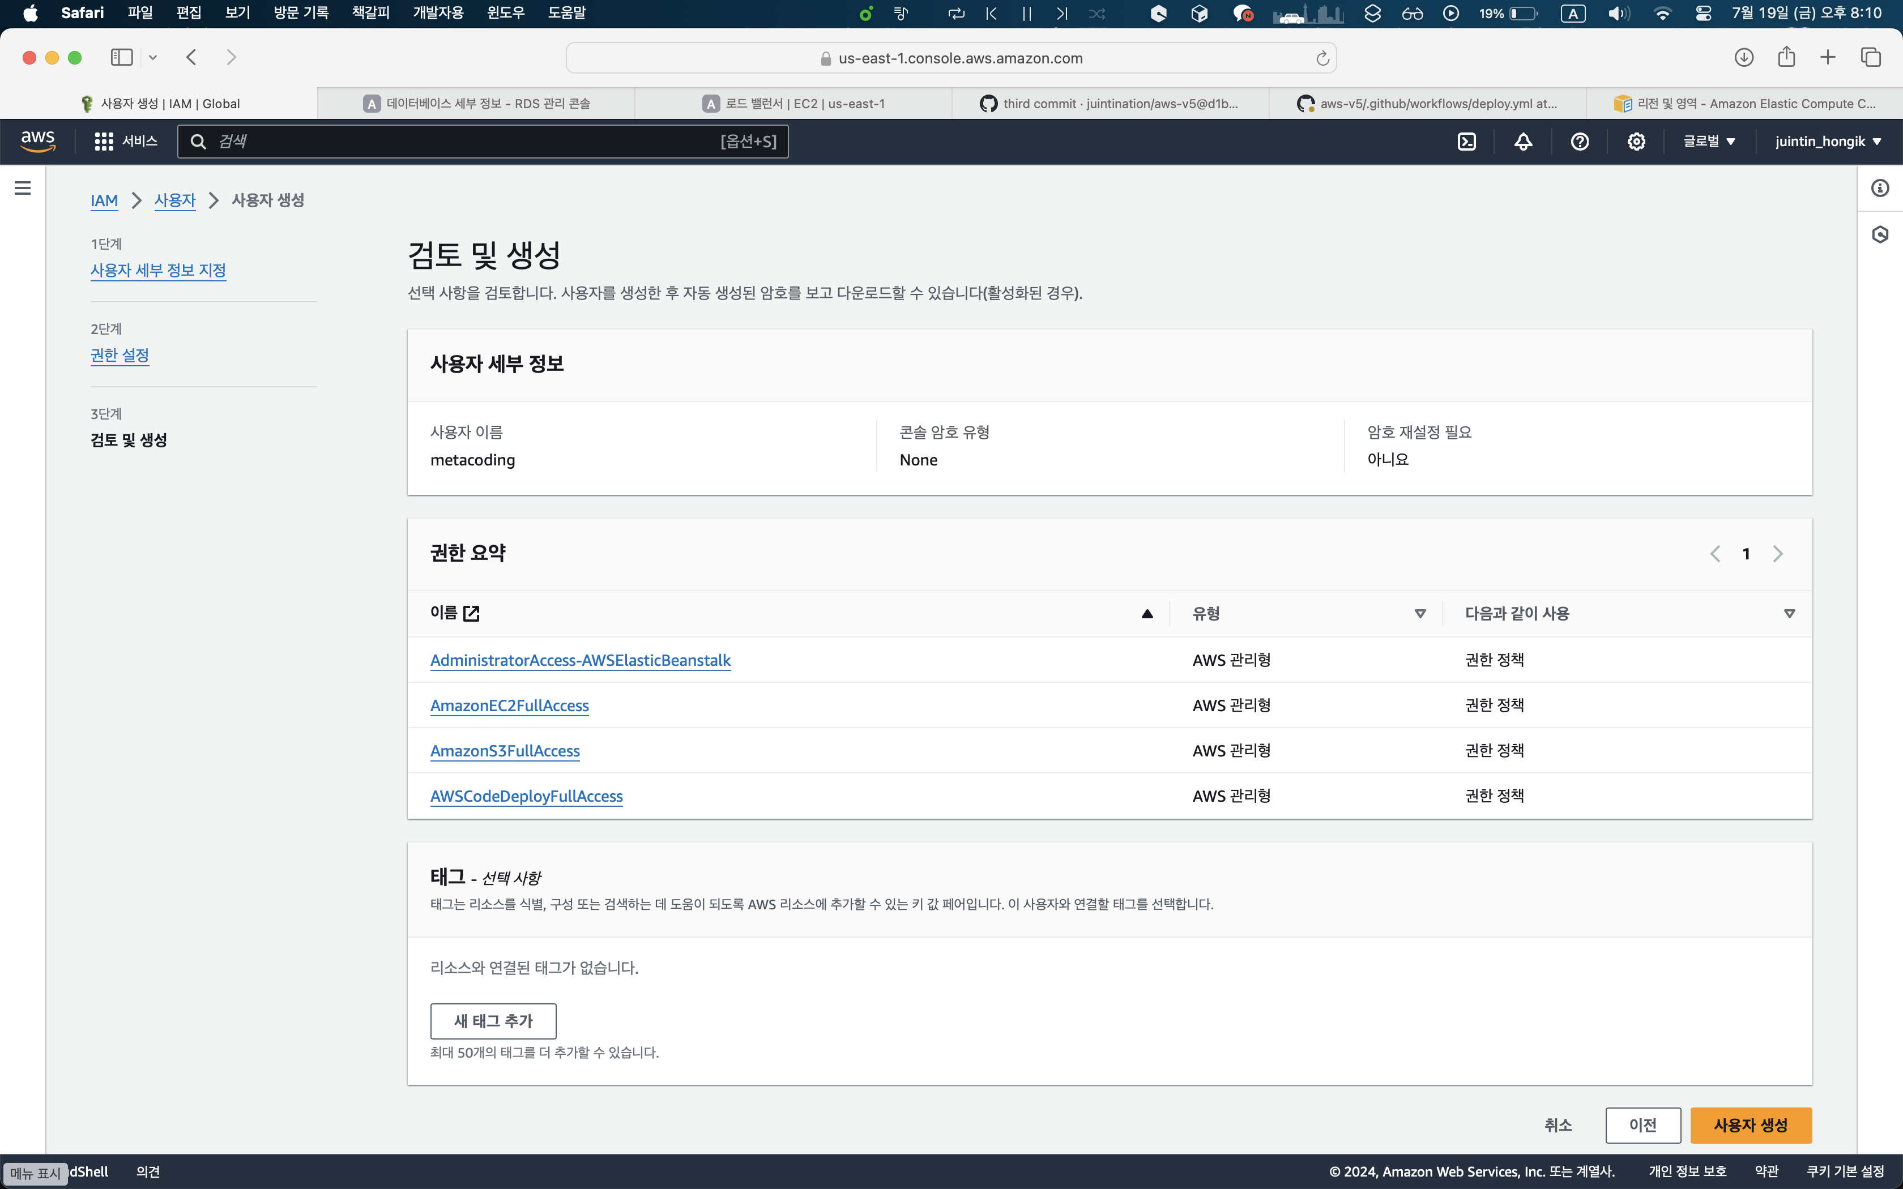This screenshot has height=1189, width=1903.
Task: Open AWS CloudShell icon in top navigation
Action: click(1466, 142)
